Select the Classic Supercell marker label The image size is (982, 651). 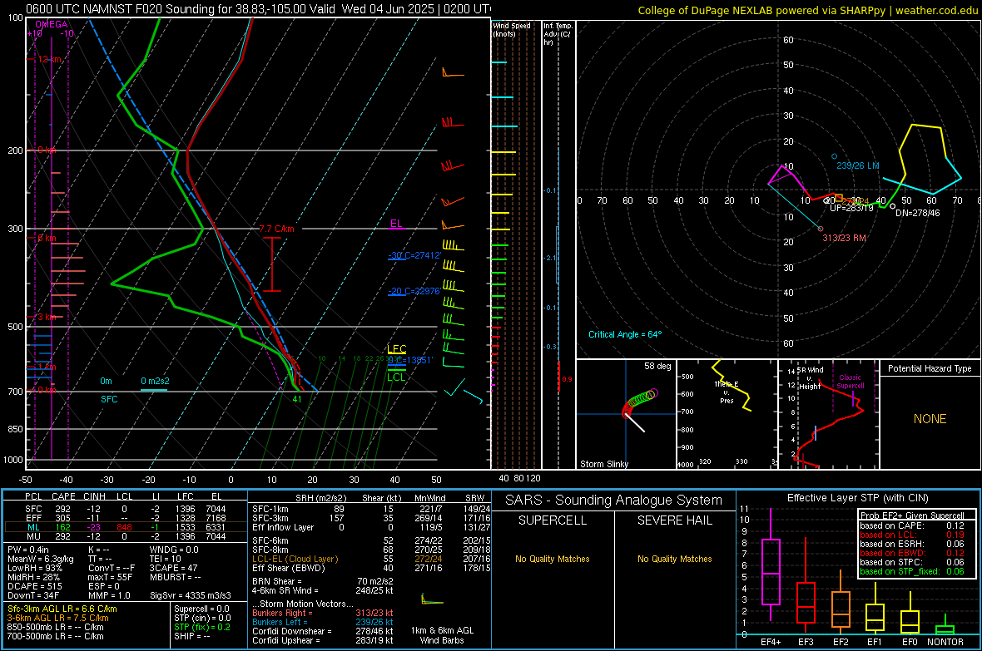850,382
